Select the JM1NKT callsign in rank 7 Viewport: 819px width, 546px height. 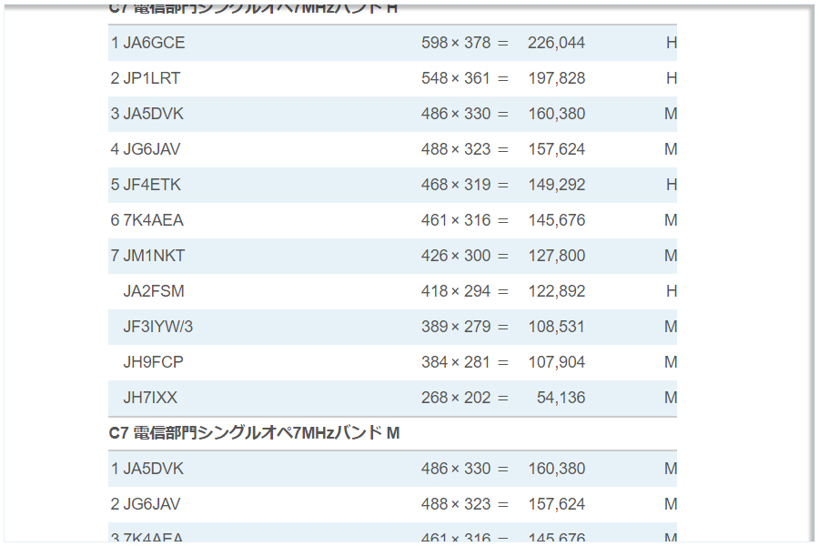[x=154, y=256]
